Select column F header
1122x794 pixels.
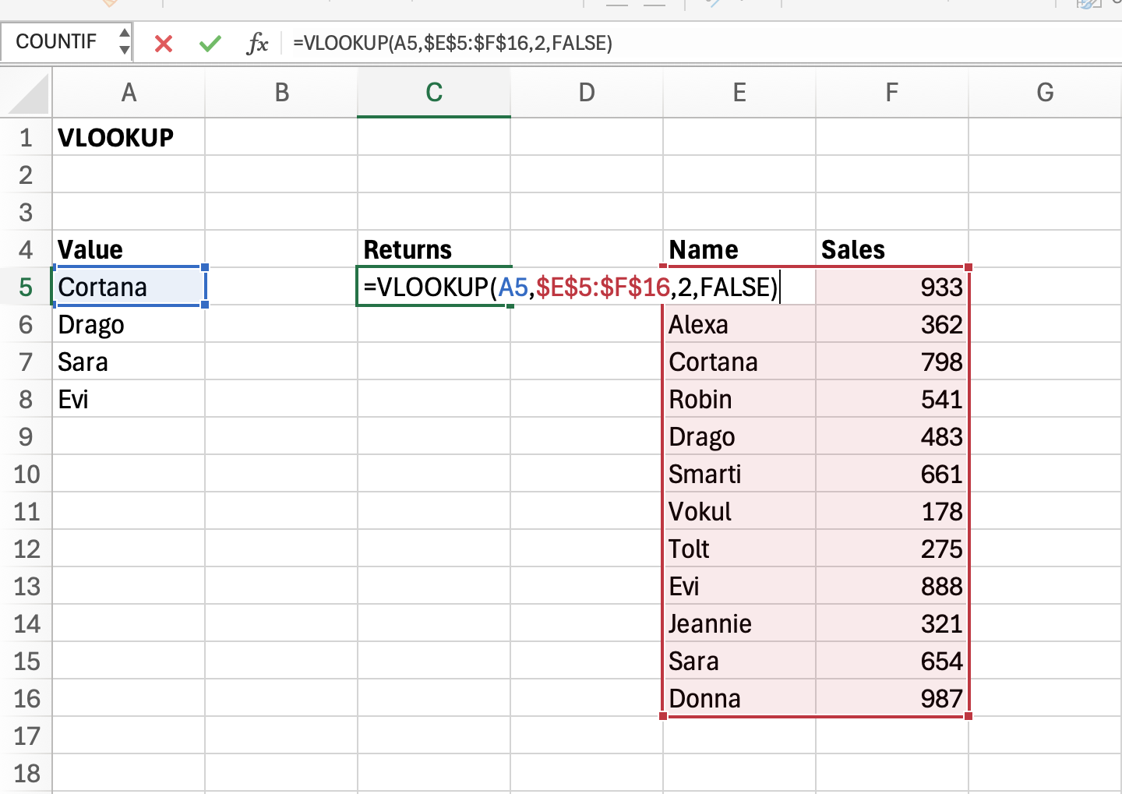(892, 93)
